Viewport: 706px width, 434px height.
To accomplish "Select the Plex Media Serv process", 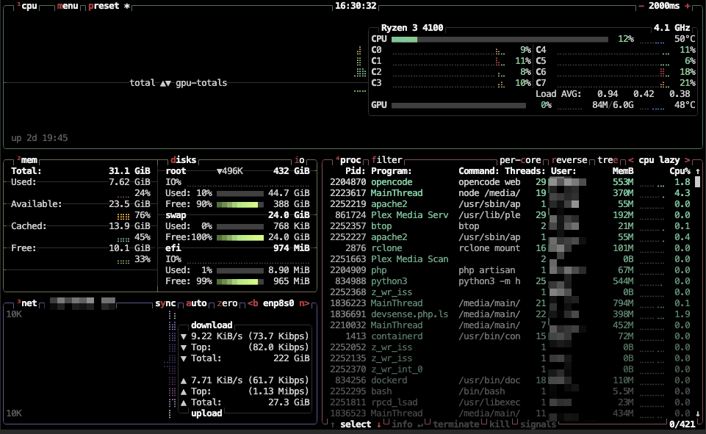I will 510,214.
